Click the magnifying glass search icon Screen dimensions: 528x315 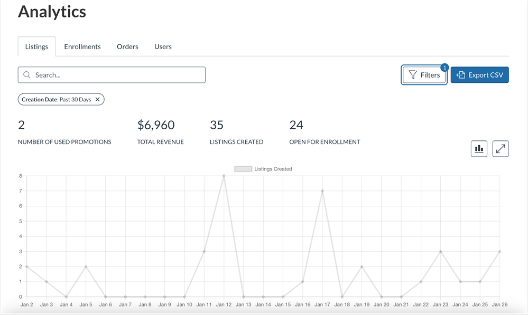[27, 75]
